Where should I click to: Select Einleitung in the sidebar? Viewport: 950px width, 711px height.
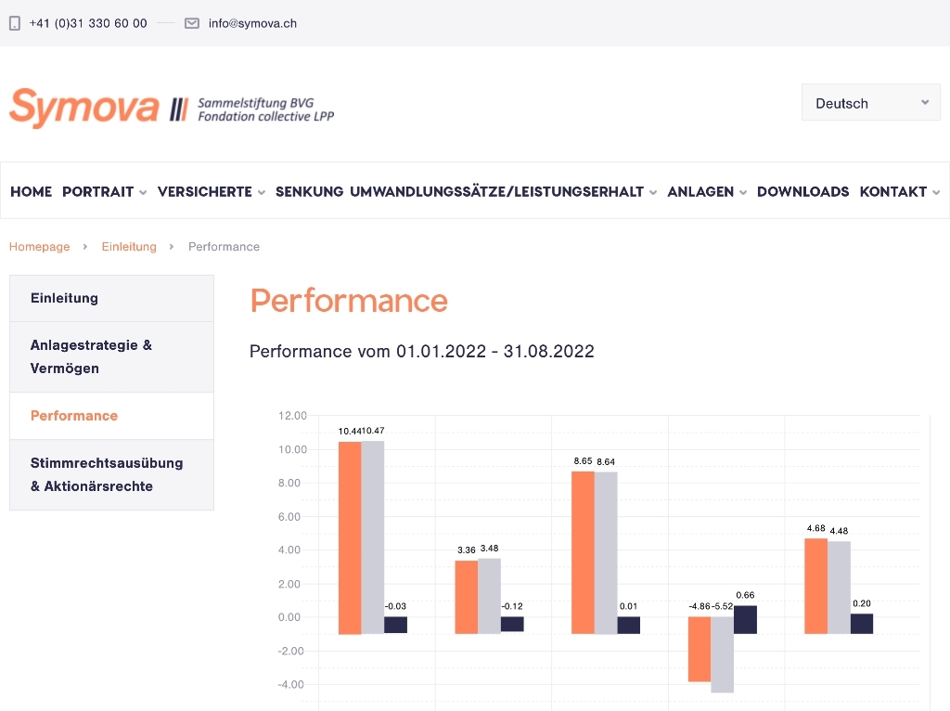[111, 298]
